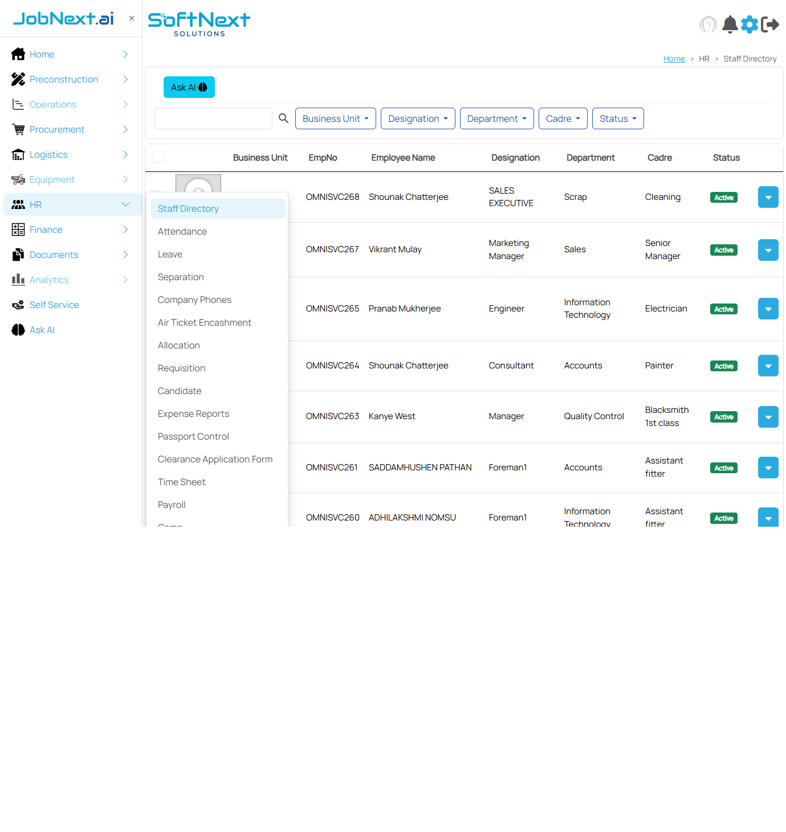The width and height of the screenshot is (786, 832).
Task: Select the Preconstruction module icon
Action: pyautogui.click(x=18, y=79)
